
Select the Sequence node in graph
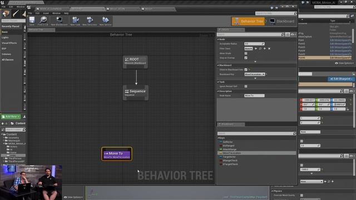136,93
